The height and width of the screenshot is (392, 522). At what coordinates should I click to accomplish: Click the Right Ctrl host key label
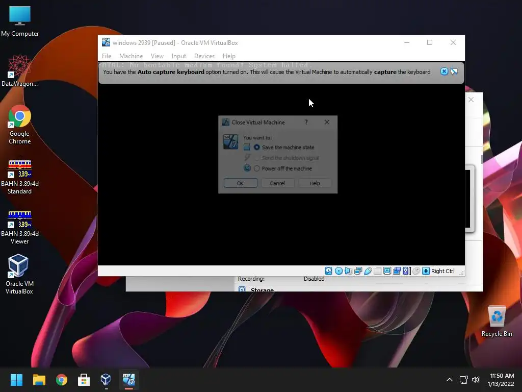(443, 271)
